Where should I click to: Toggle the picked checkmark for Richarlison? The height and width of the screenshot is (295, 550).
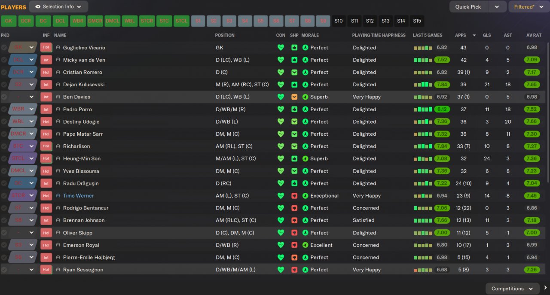click(4, 146)
